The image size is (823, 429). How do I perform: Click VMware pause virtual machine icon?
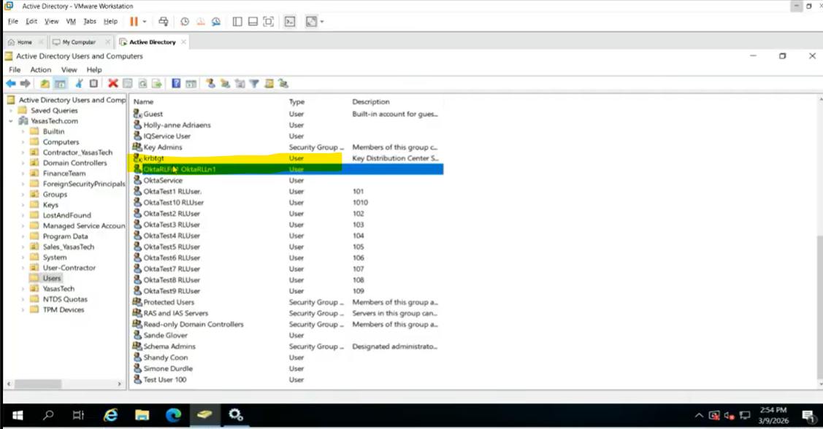(134, 22)
